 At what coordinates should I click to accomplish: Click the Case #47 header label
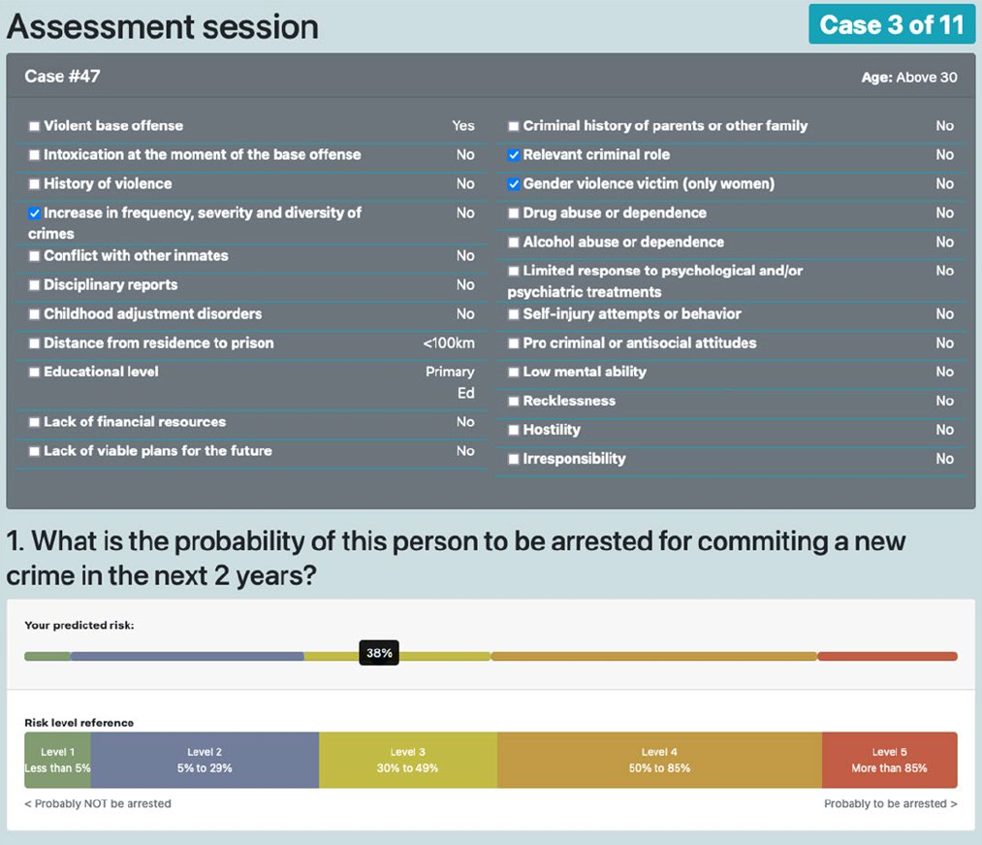tap(62, 77)
